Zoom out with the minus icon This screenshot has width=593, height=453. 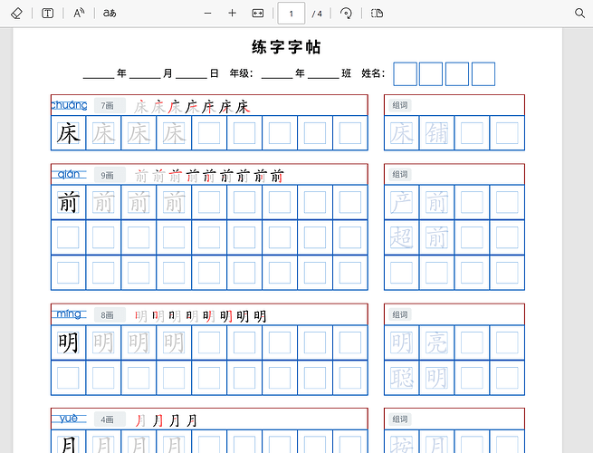[207, 14]
